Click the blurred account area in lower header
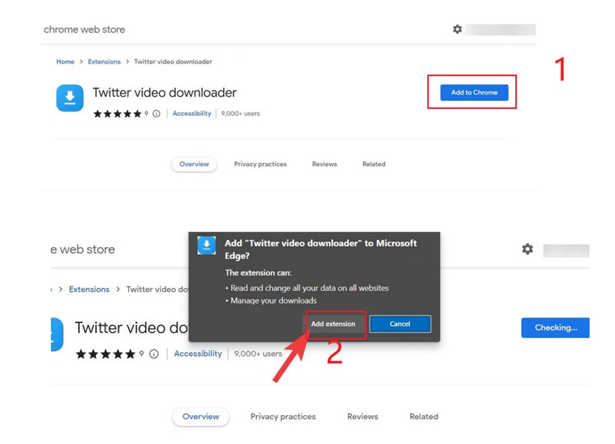This screenshot has width=615, height=444. pyautogui.click(x=566, y=251)
